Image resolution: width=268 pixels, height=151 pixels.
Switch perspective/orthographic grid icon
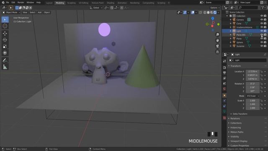click(x=217, y=52)
